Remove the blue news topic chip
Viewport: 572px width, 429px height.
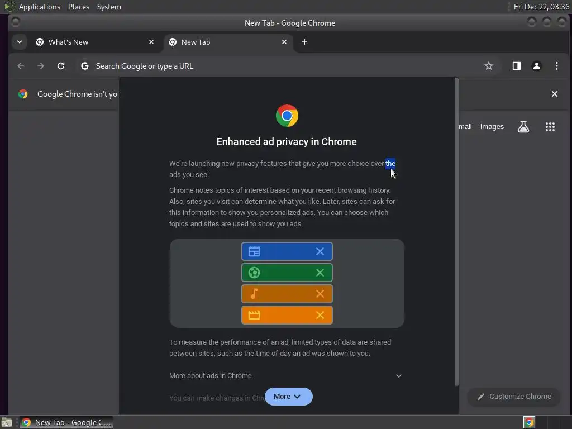click(x=320, y=251)
